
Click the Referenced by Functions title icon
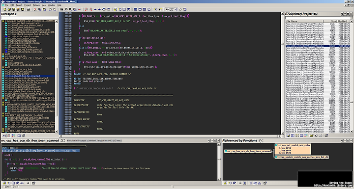[261, 141]
